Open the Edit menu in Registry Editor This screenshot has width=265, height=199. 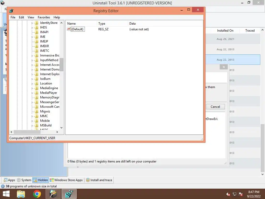[x=21, y=17]
